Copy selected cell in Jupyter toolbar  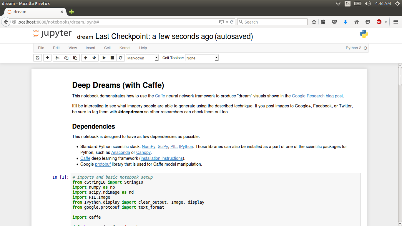(66, 58)
